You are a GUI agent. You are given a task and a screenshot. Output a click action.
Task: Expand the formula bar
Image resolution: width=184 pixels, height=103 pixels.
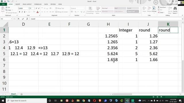[182, 19]
